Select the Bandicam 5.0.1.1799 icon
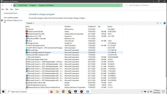 (x=27, y=36)
